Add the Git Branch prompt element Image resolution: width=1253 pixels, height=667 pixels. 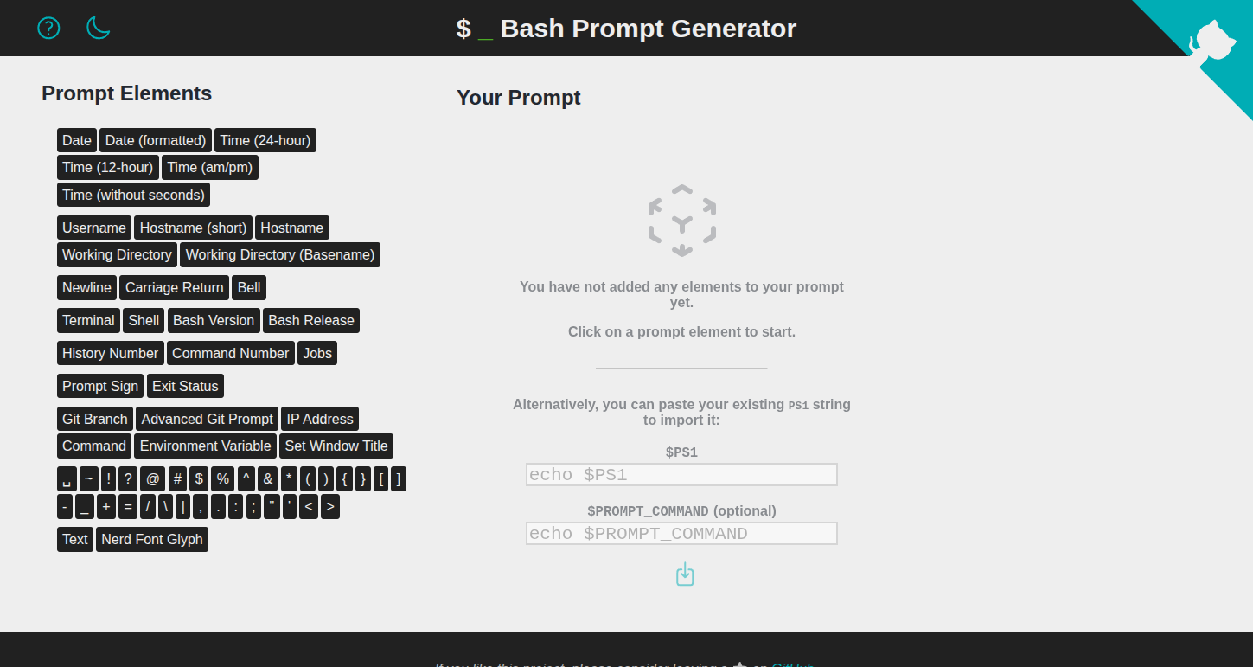[x=95, y=420]
